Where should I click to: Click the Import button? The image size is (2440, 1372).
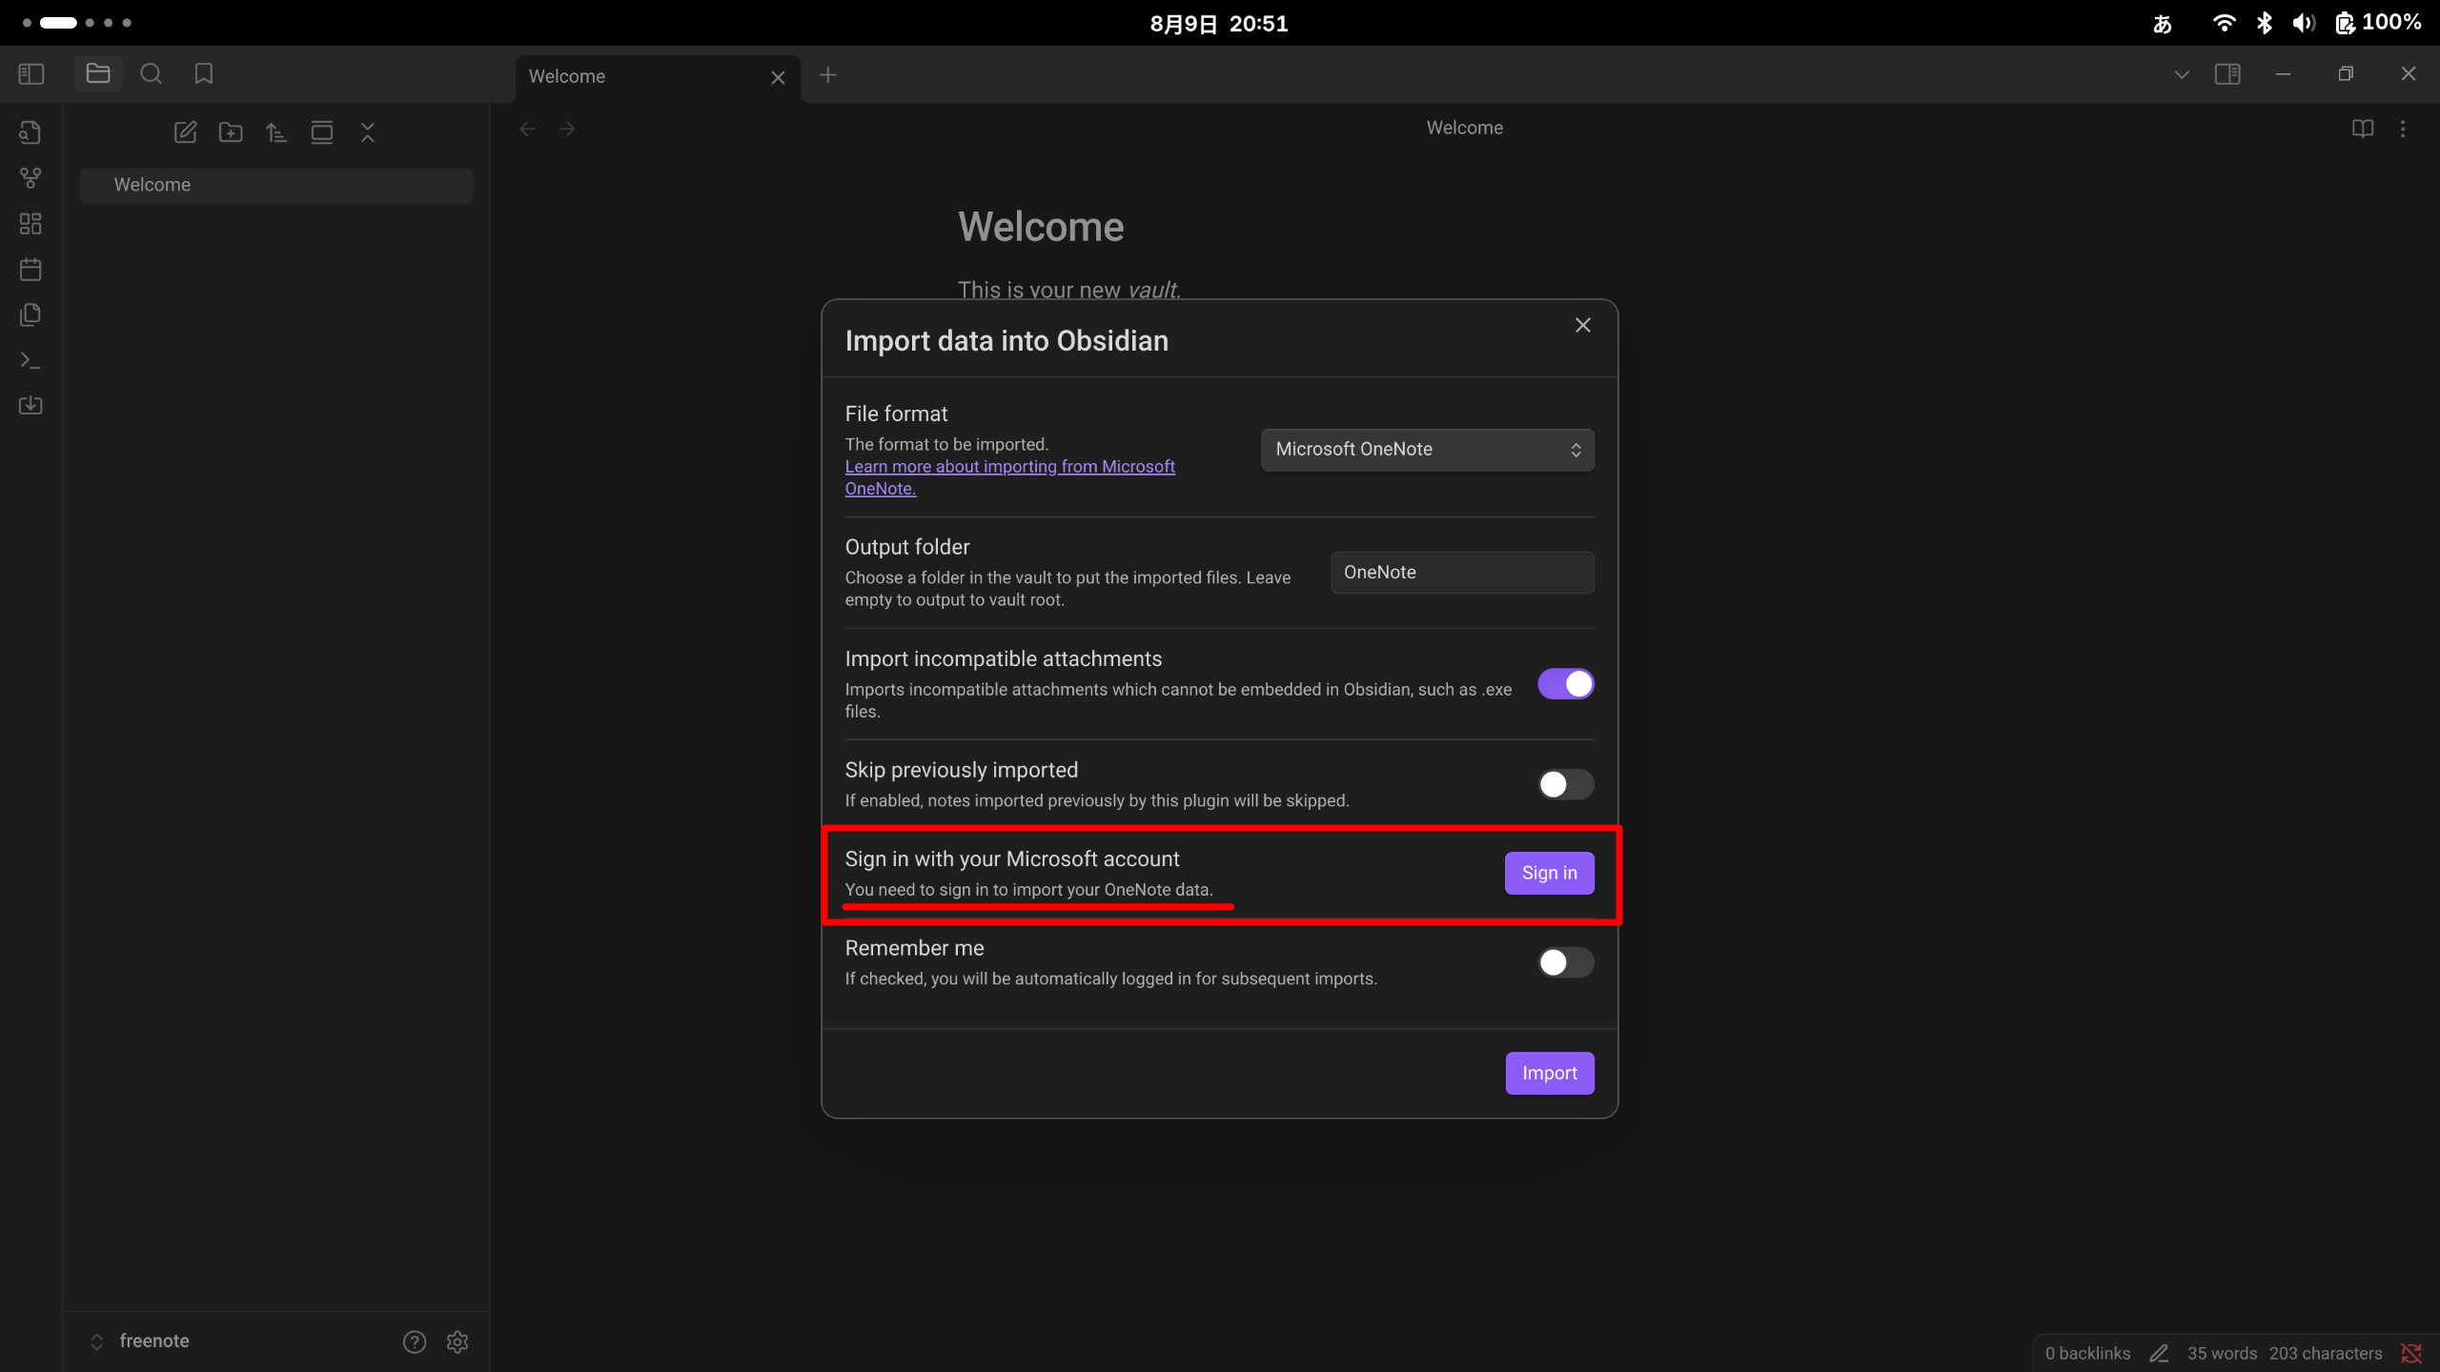coord(1549,1073)
